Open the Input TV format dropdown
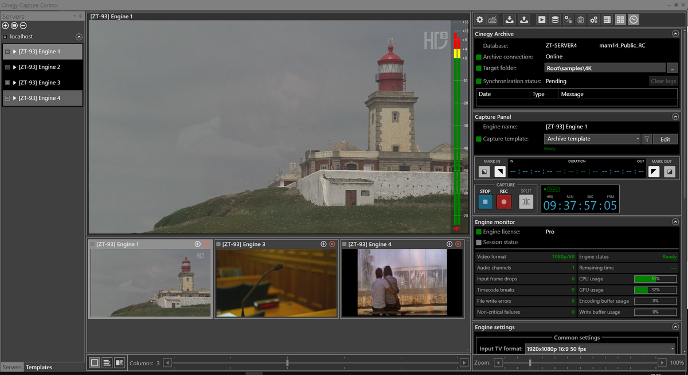 click(x=672, y=348)
